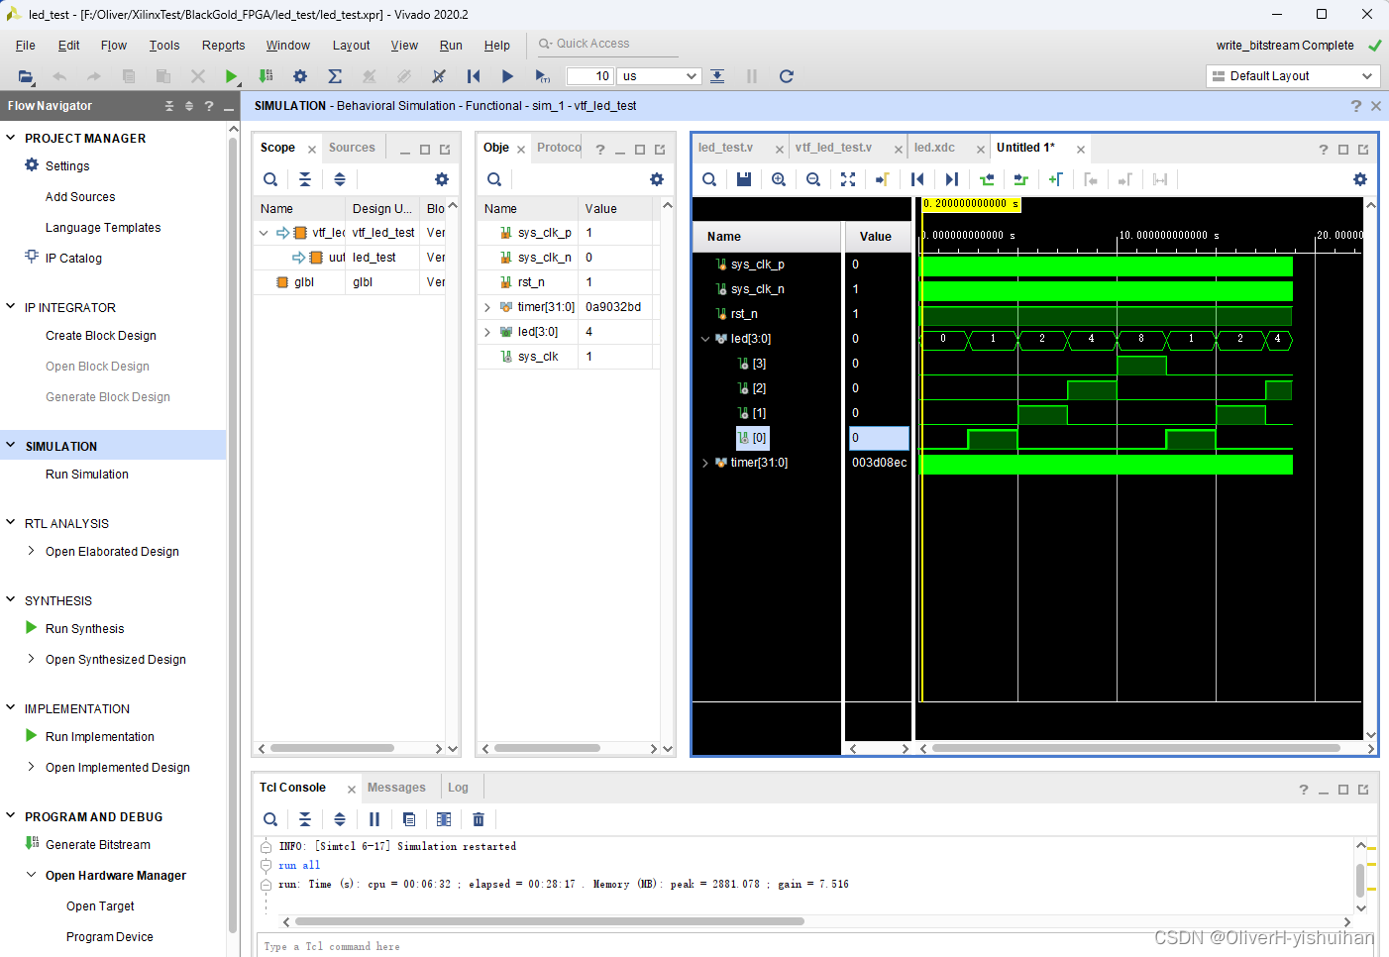The width and height of the screenshot is (1389, 957).
Task: Expand Open Synthesized Design
Action: click(x=32, y=659)
